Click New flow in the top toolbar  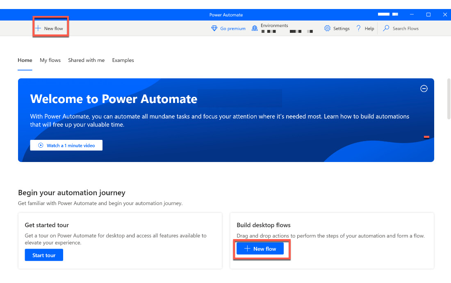coord(49,28)
